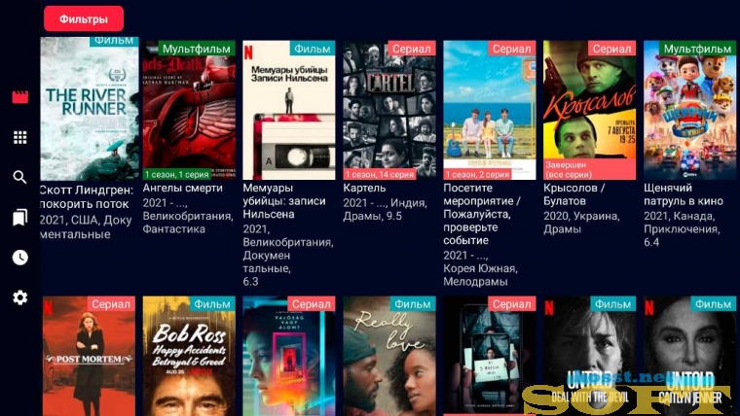Click Фильм badge on Bob Ross poster

(x=212, y=304)
